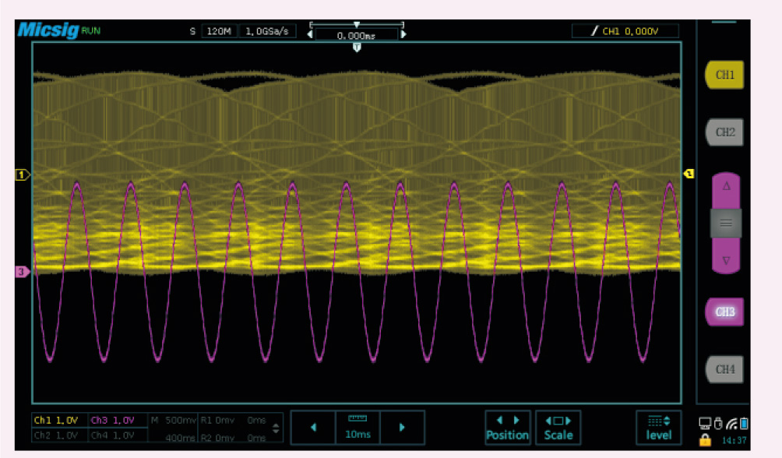Expand the channel info panel arrows
This screenshot has height=458, width=782.
275,428
